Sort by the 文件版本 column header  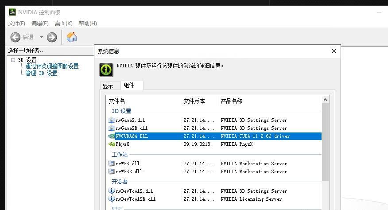point(199,101)
